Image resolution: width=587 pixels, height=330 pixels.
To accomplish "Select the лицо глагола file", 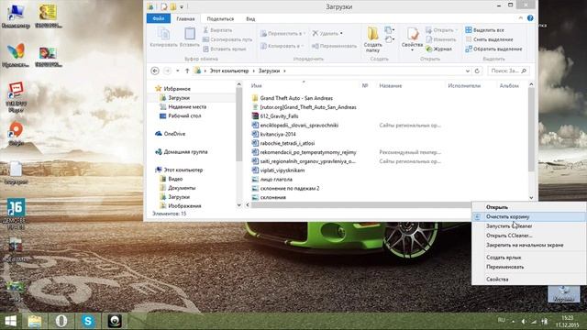I will (276, 180).
